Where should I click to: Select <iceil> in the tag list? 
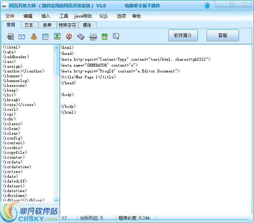click(10, 109)
